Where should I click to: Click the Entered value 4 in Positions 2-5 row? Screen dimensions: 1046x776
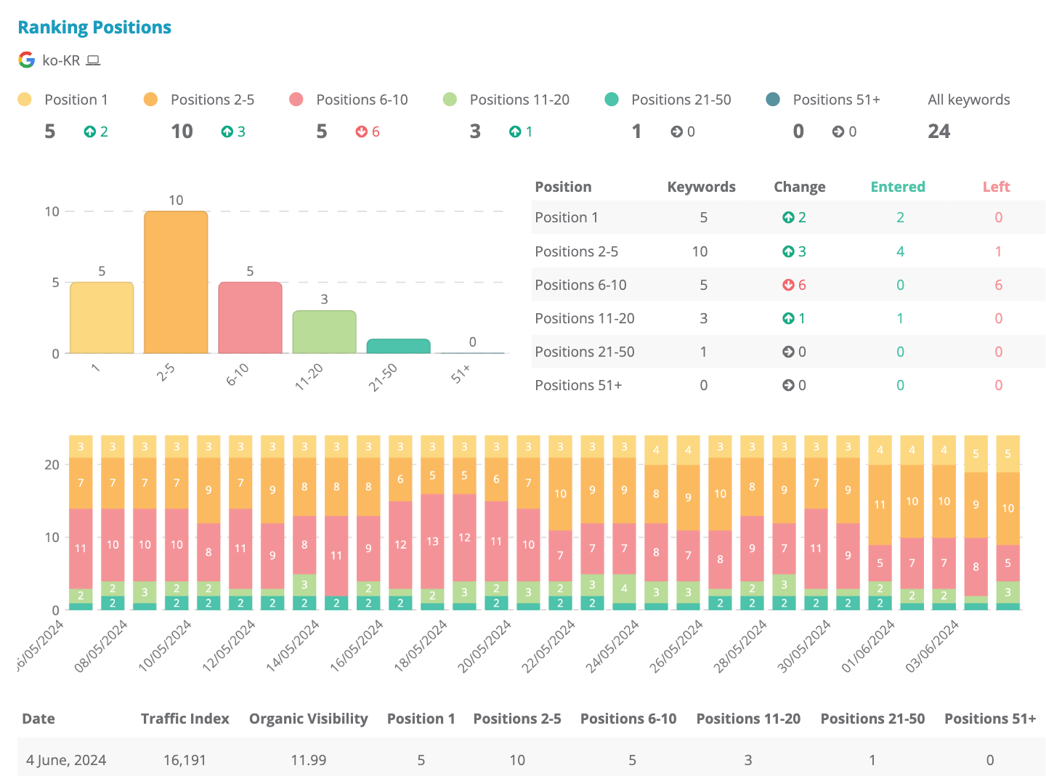(900, 251)
